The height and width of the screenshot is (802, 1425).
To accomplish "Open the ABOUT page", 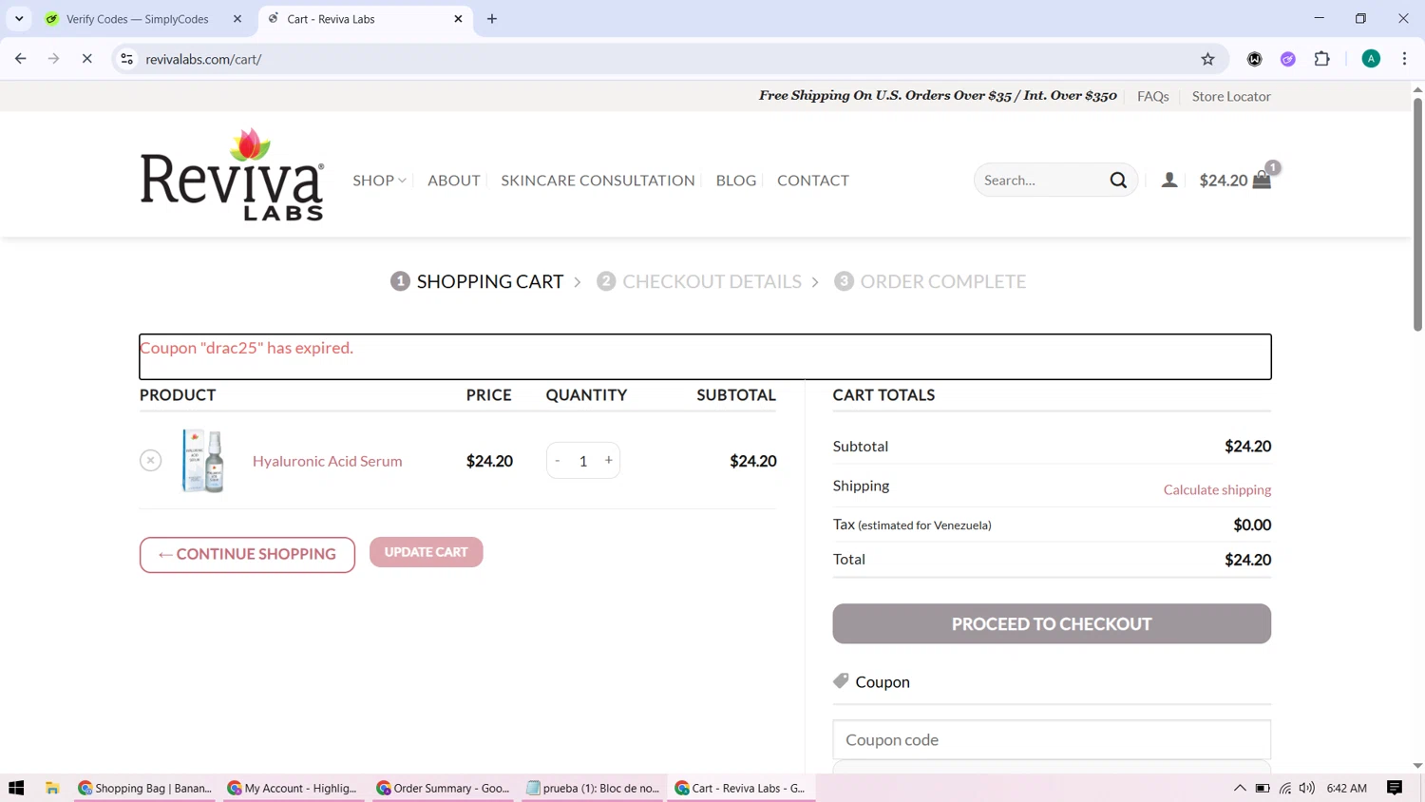I will coord(454,181).
